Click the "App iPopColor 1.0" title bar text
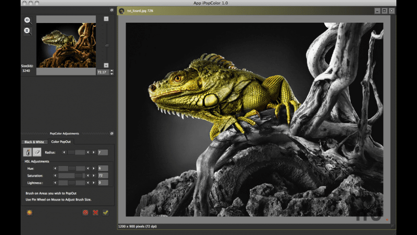 click(210, 3)
